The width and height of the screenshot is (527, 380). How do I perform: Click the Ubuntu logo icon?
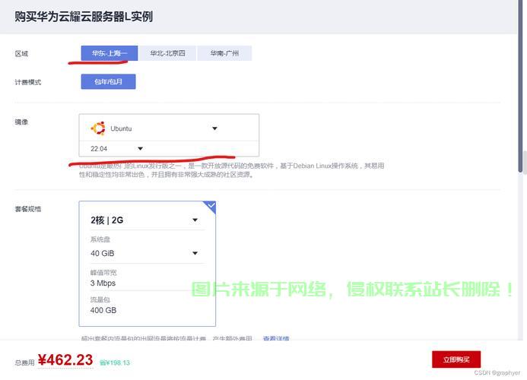point(98,128)
